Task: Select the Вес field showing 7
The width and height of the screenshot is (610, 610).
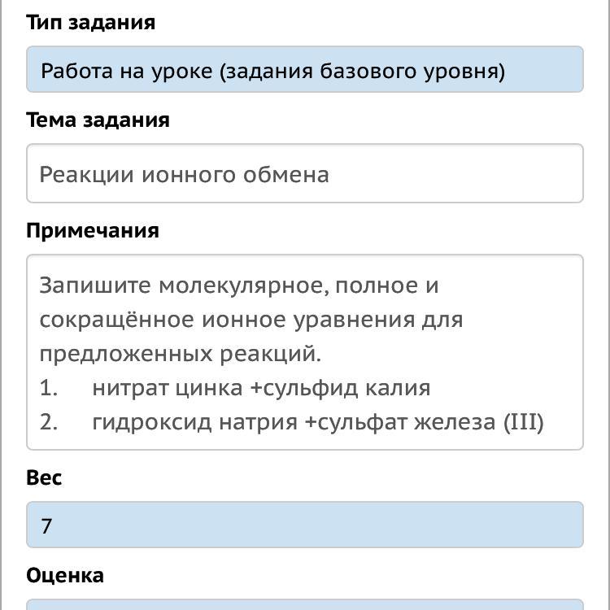Action: point(304,525)
